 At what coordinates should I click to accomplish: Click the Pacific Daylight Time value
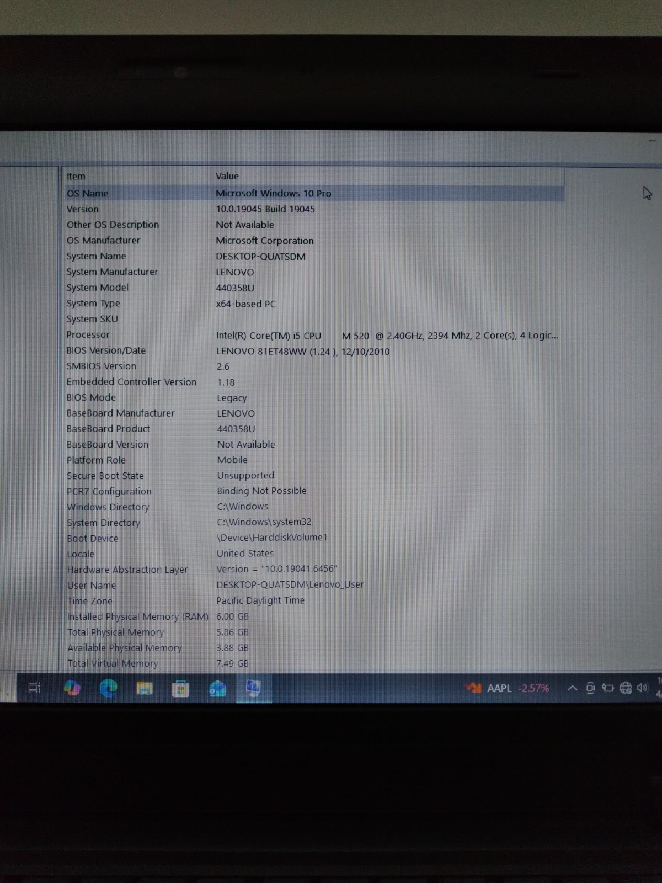coord(260,600)
